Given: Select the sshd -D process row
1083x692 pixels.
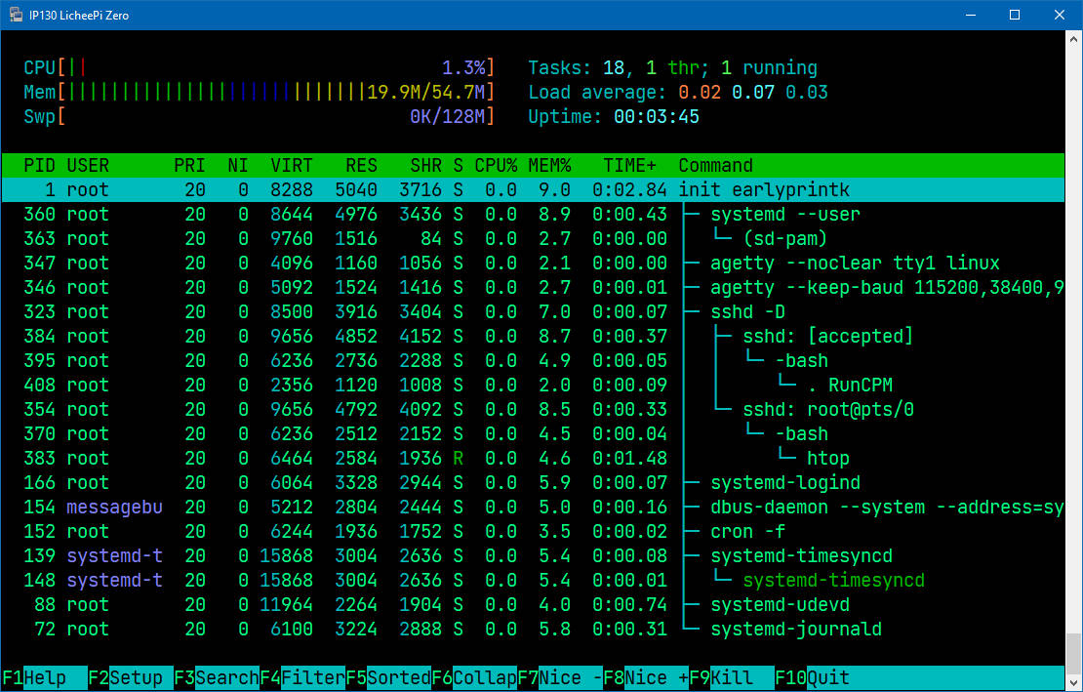Looking at the screenshot, I should coord(533,311).
